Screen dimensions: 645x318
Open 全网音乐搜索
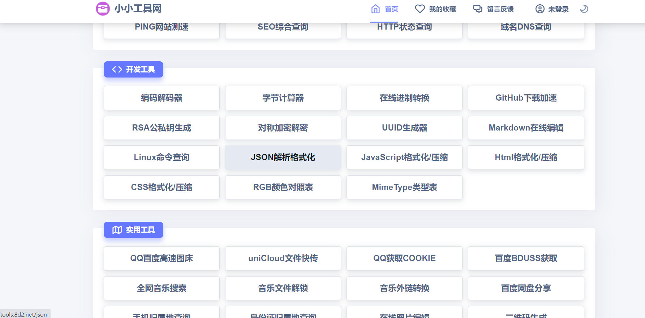pos(162,288)
